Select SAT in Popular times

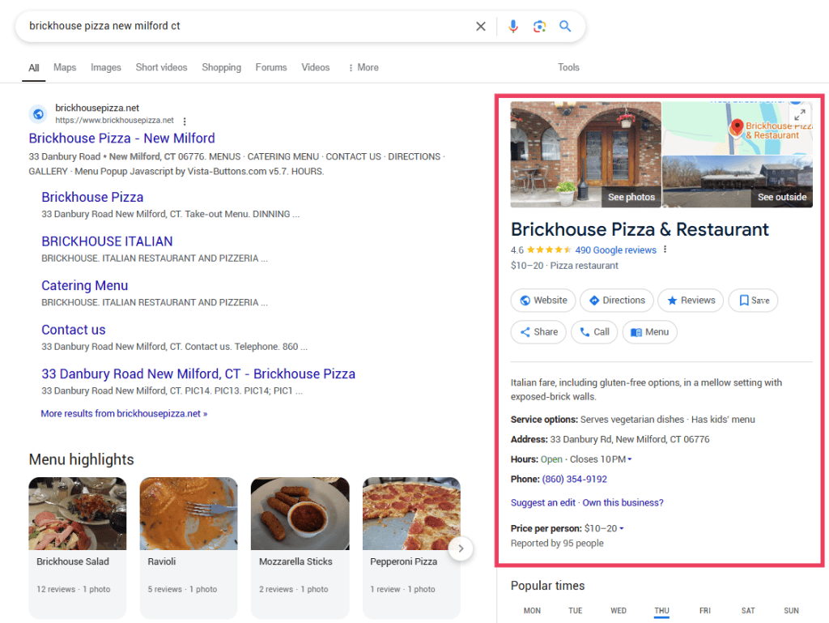tap(747, 611)
